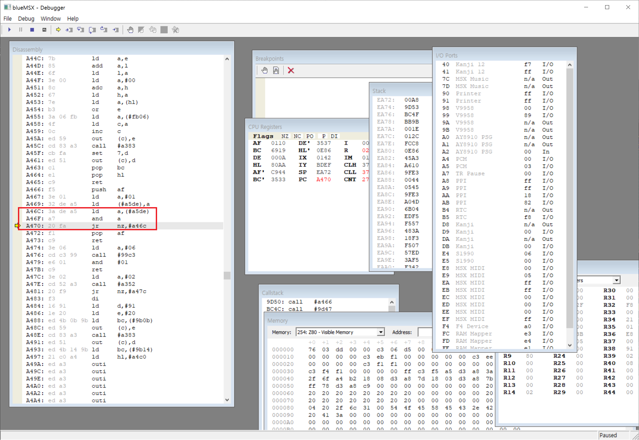This screenshot has width=639, height=440.
Task: Toggle a breakpoint with the hand toolbar icon
Action: point(130,30)
